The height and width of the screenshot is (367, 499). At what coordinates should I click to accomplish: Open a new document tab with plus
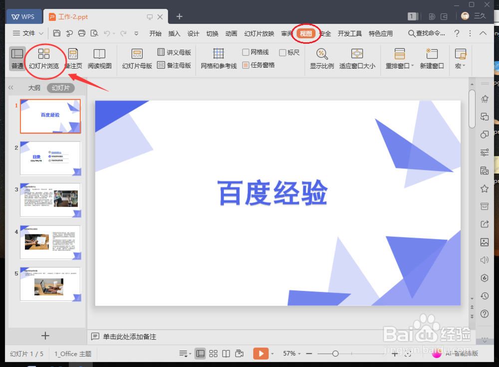(x=180, y=16)
